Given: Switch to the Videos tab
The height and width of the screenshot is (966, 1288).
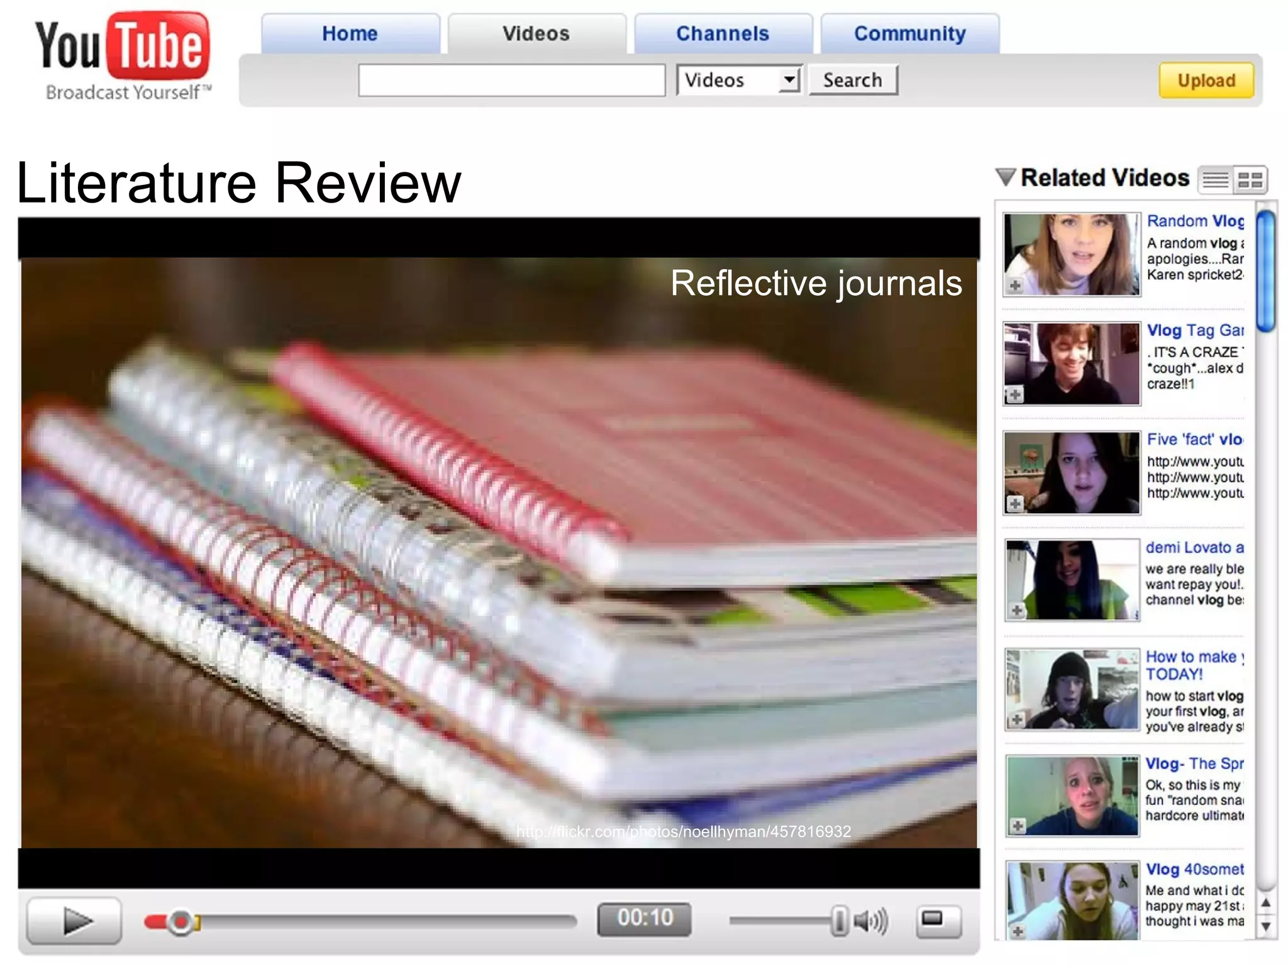Looking at the screenshot, I should (x=536, y=33).
